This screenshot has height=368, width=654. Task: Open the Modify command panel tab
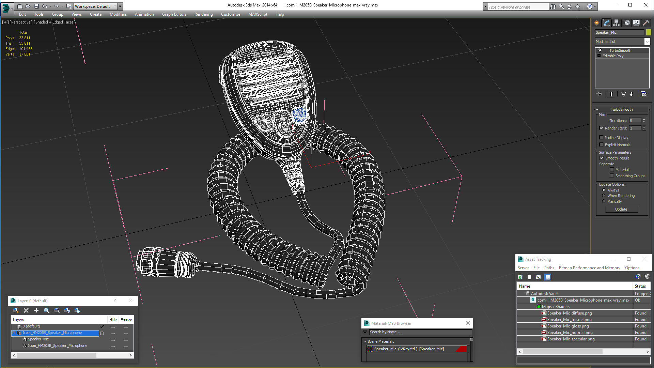coord(607,23)
